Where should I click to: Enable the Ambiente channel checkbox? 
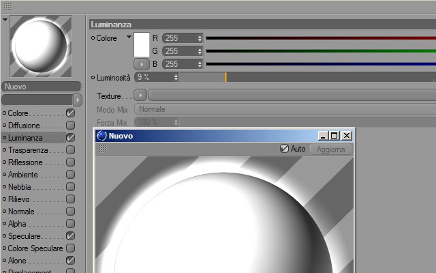point(70,174)
